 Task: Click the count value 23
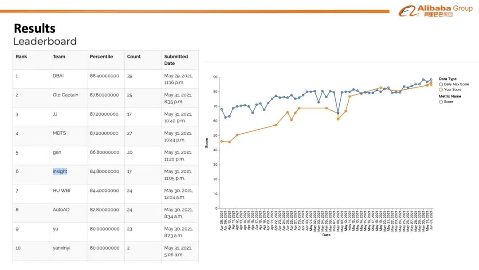pyautogui.click(x=130, y=229)
